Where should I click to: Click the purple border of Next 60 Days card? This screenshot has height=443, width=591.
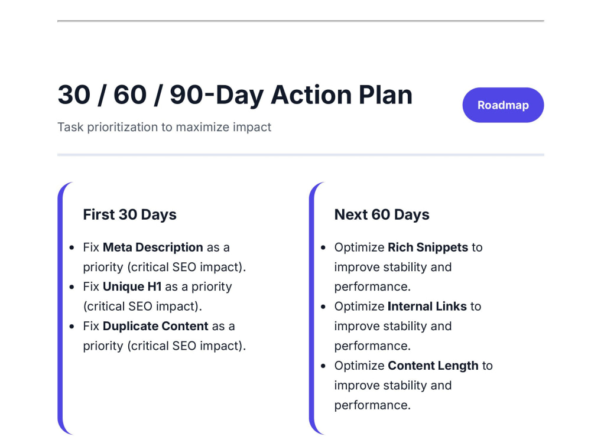[311, 308]
